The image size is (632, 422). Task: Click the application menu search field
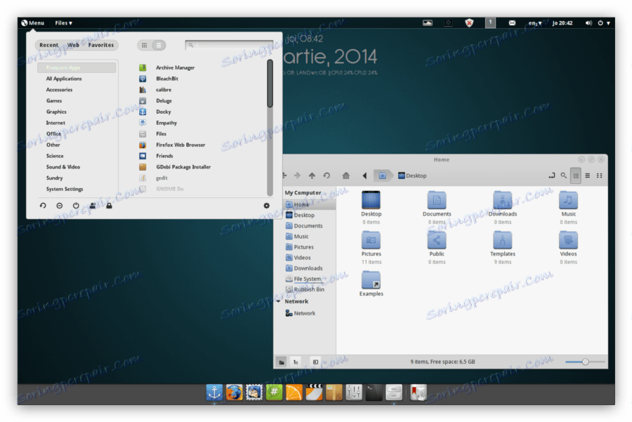[x=228, y=45]
